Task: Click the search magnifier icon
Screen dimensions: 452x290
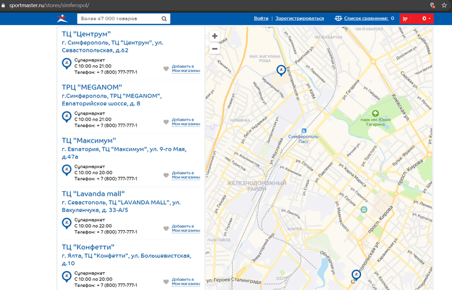Action: pos(164,19)
